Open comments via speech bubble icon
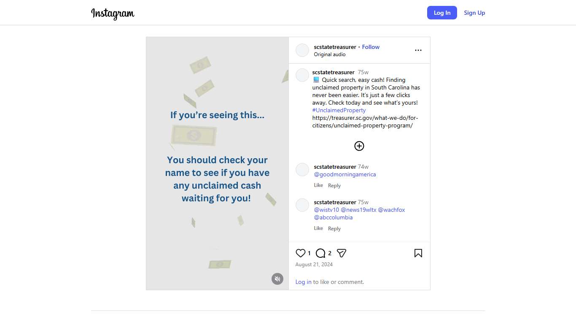The image size is (576, 324). point(320,253)
